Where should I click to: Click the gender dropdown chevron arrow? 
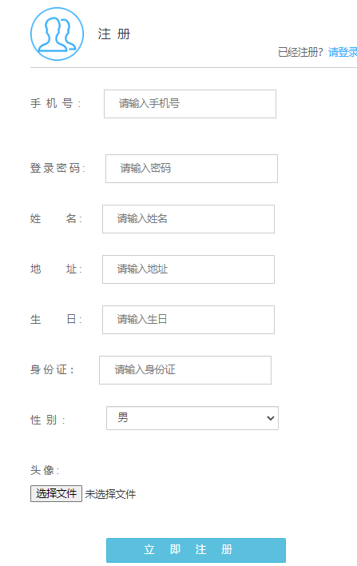click(x=271, y=418)
